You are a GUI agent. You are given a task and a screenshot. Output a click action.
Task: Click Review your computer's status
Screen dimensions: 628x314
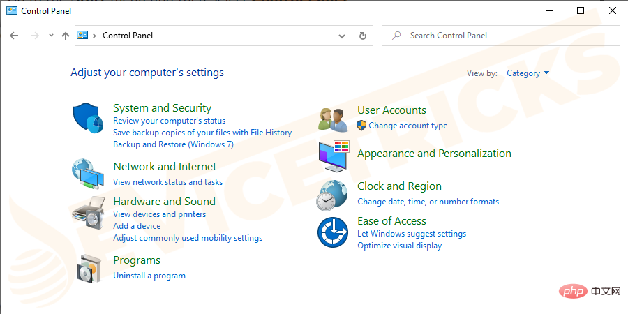point(169,121)
